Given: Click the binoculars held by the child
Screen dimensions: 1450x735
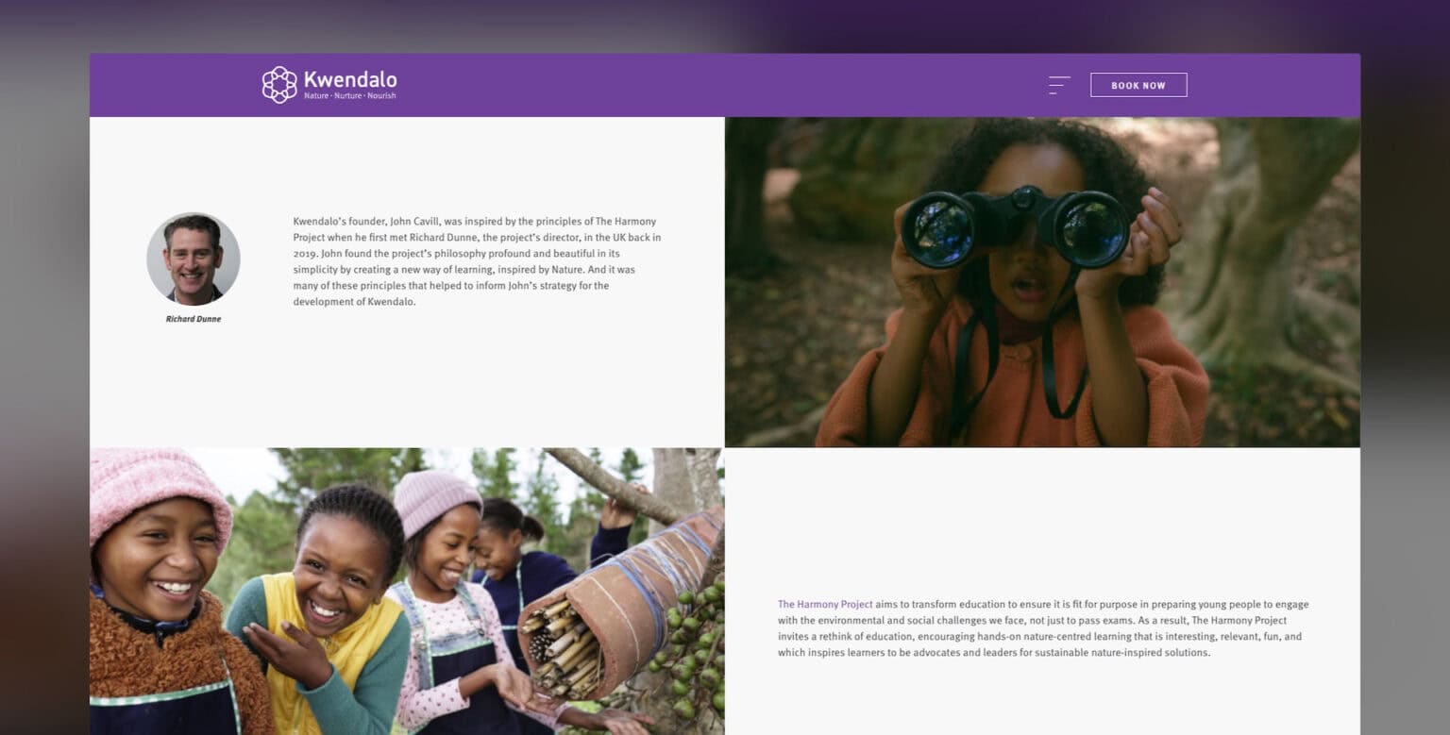Looking at the screenshot, I should [x=1015, y=226].
